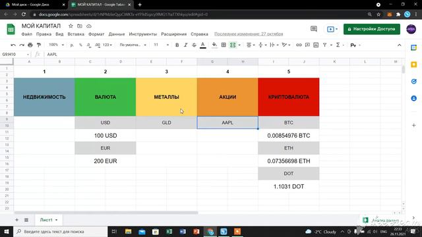Select the КРИПТОВАЛЮТА red header cell
Image resolution: width=422 pixels, height=237 pixels.
[x=289, y=97]
